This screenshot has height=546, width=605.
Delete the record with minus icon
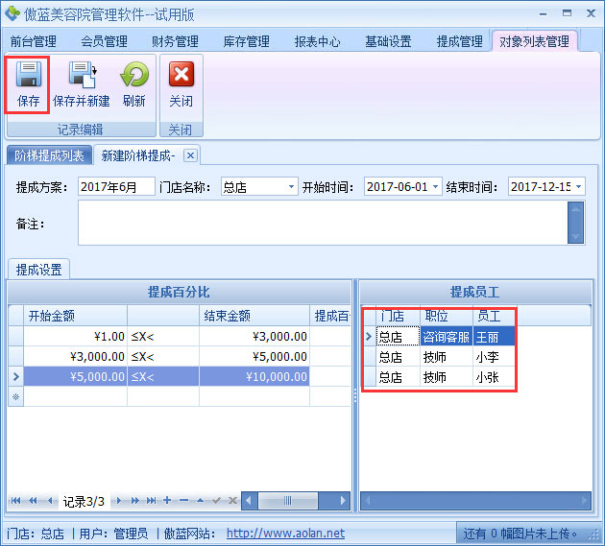(183, 501)
